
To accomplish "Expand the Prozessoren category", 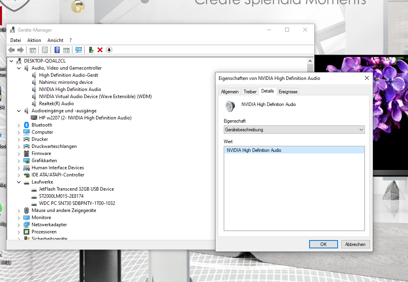I will (19, 232).
